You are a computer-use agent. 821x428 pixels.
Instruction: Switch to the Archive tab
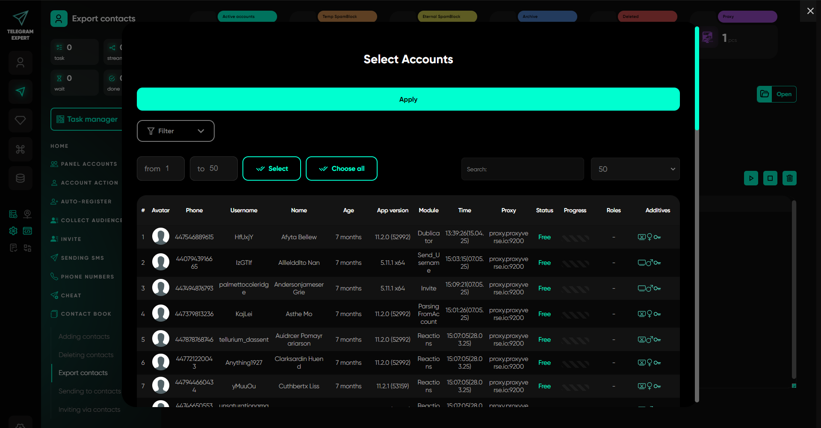(547, 17)
